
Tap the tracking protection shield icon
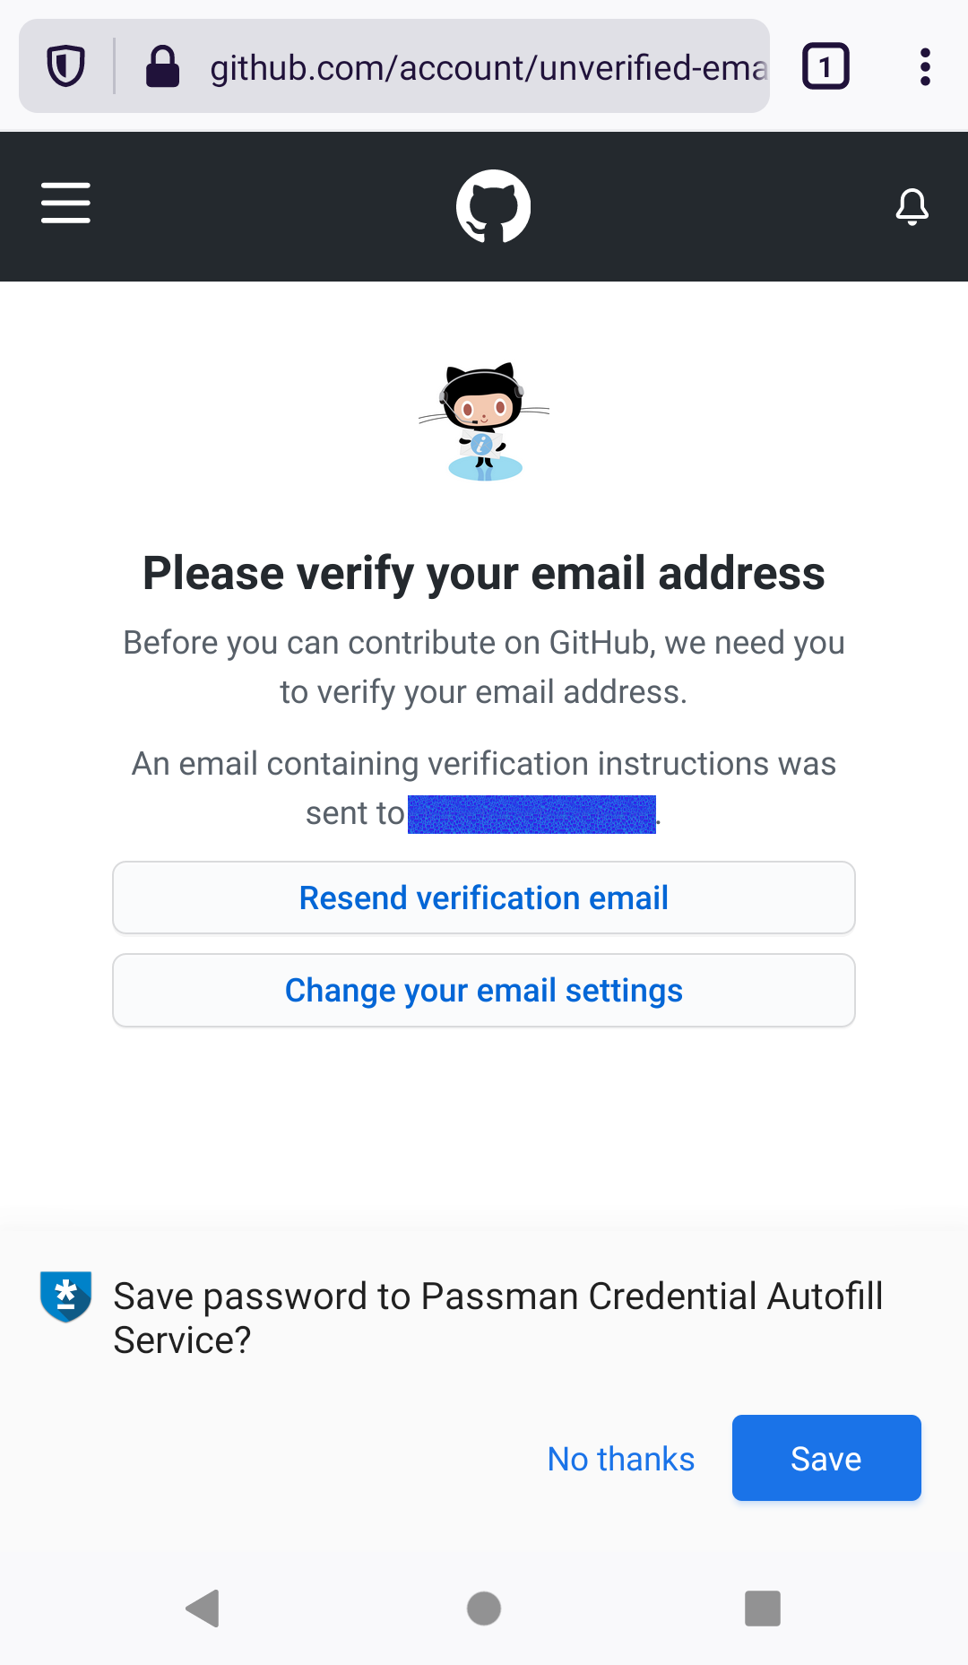coord(65,66)
